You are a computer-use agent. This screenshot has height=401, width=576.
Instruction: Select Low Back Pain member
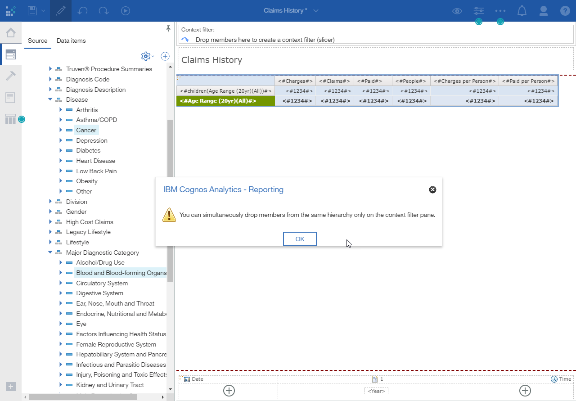[x=96, y=171]
